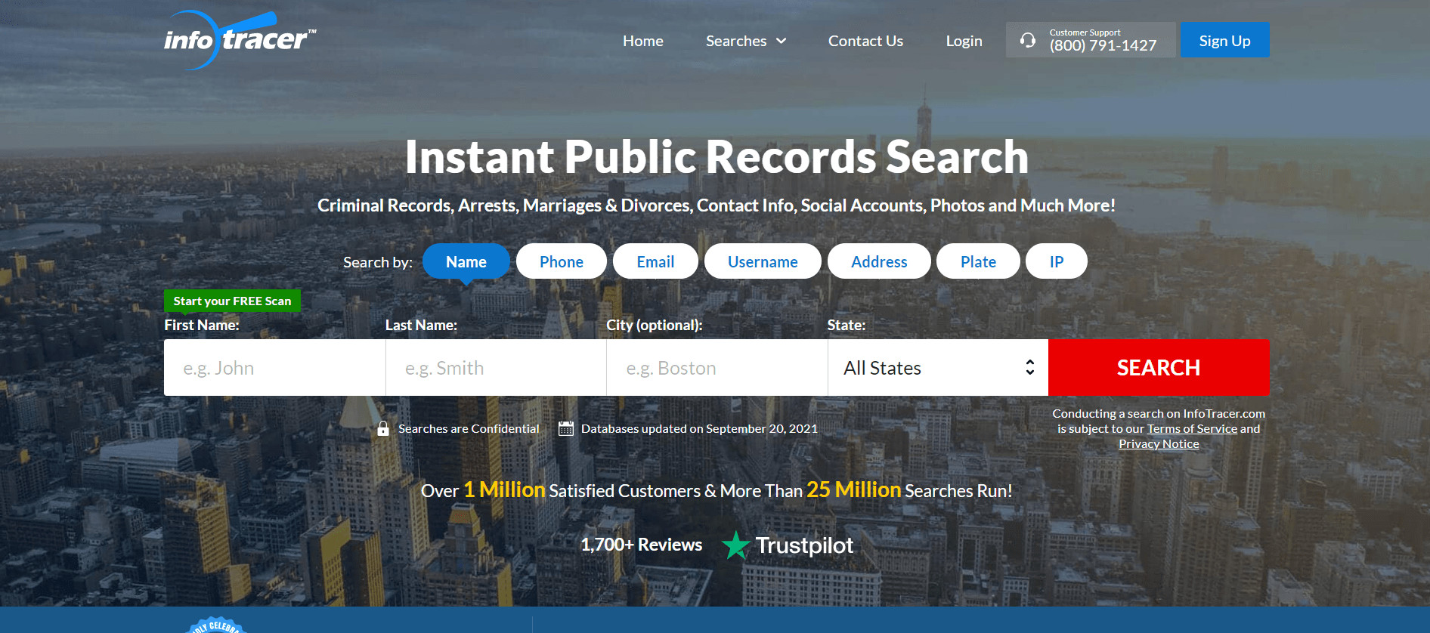Select the Plate search tab

click(x=978, y=261)
